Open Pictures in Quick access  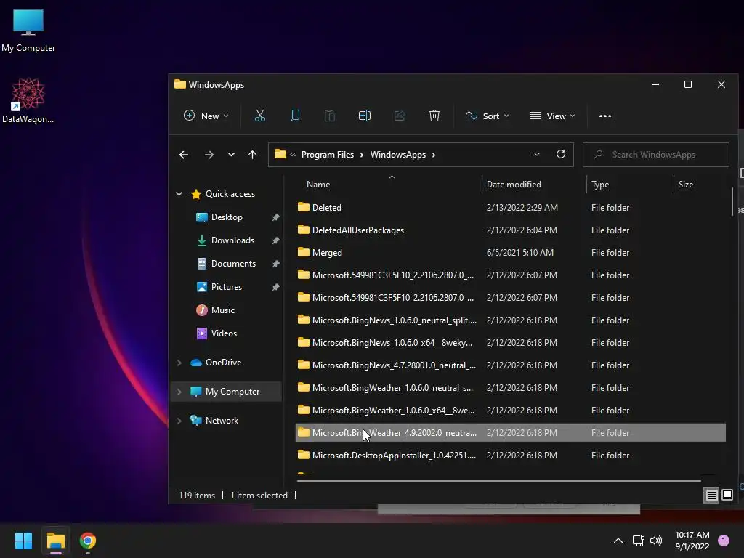click(227, 286)
